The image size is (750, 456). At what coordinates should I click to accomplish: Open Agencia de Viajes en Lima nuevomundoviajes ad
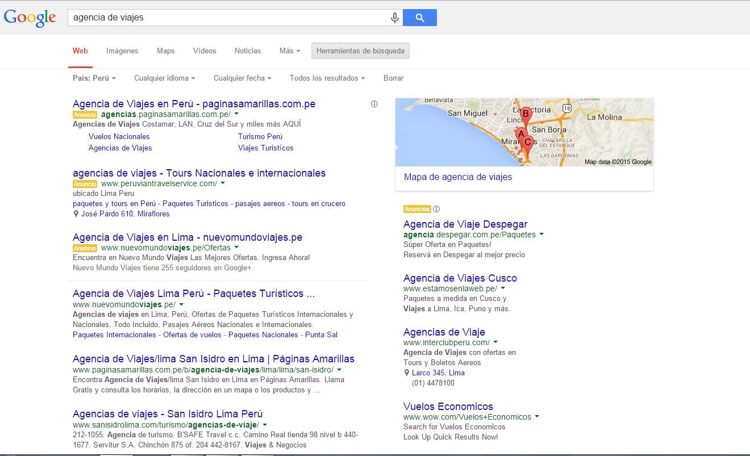188,237
